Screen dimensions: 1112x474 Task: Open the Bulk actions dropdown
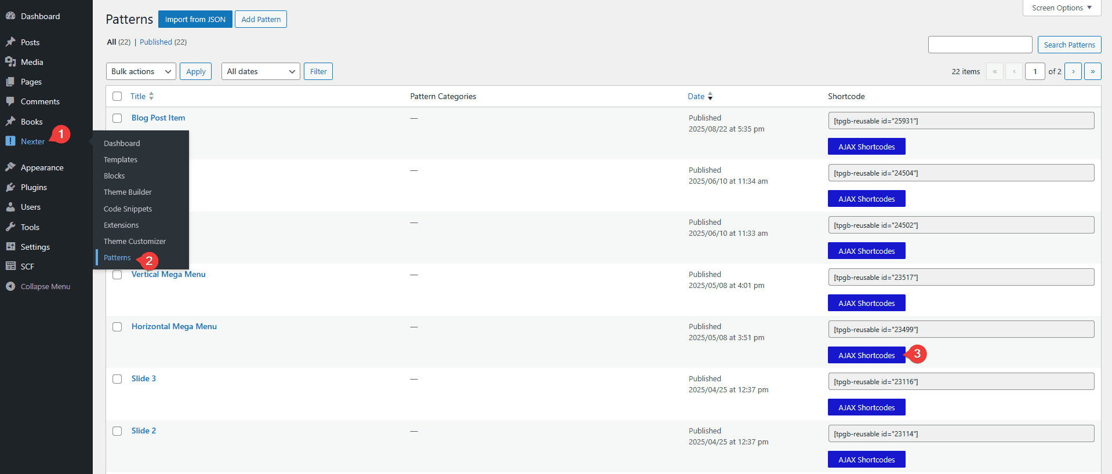pos(141,71)
